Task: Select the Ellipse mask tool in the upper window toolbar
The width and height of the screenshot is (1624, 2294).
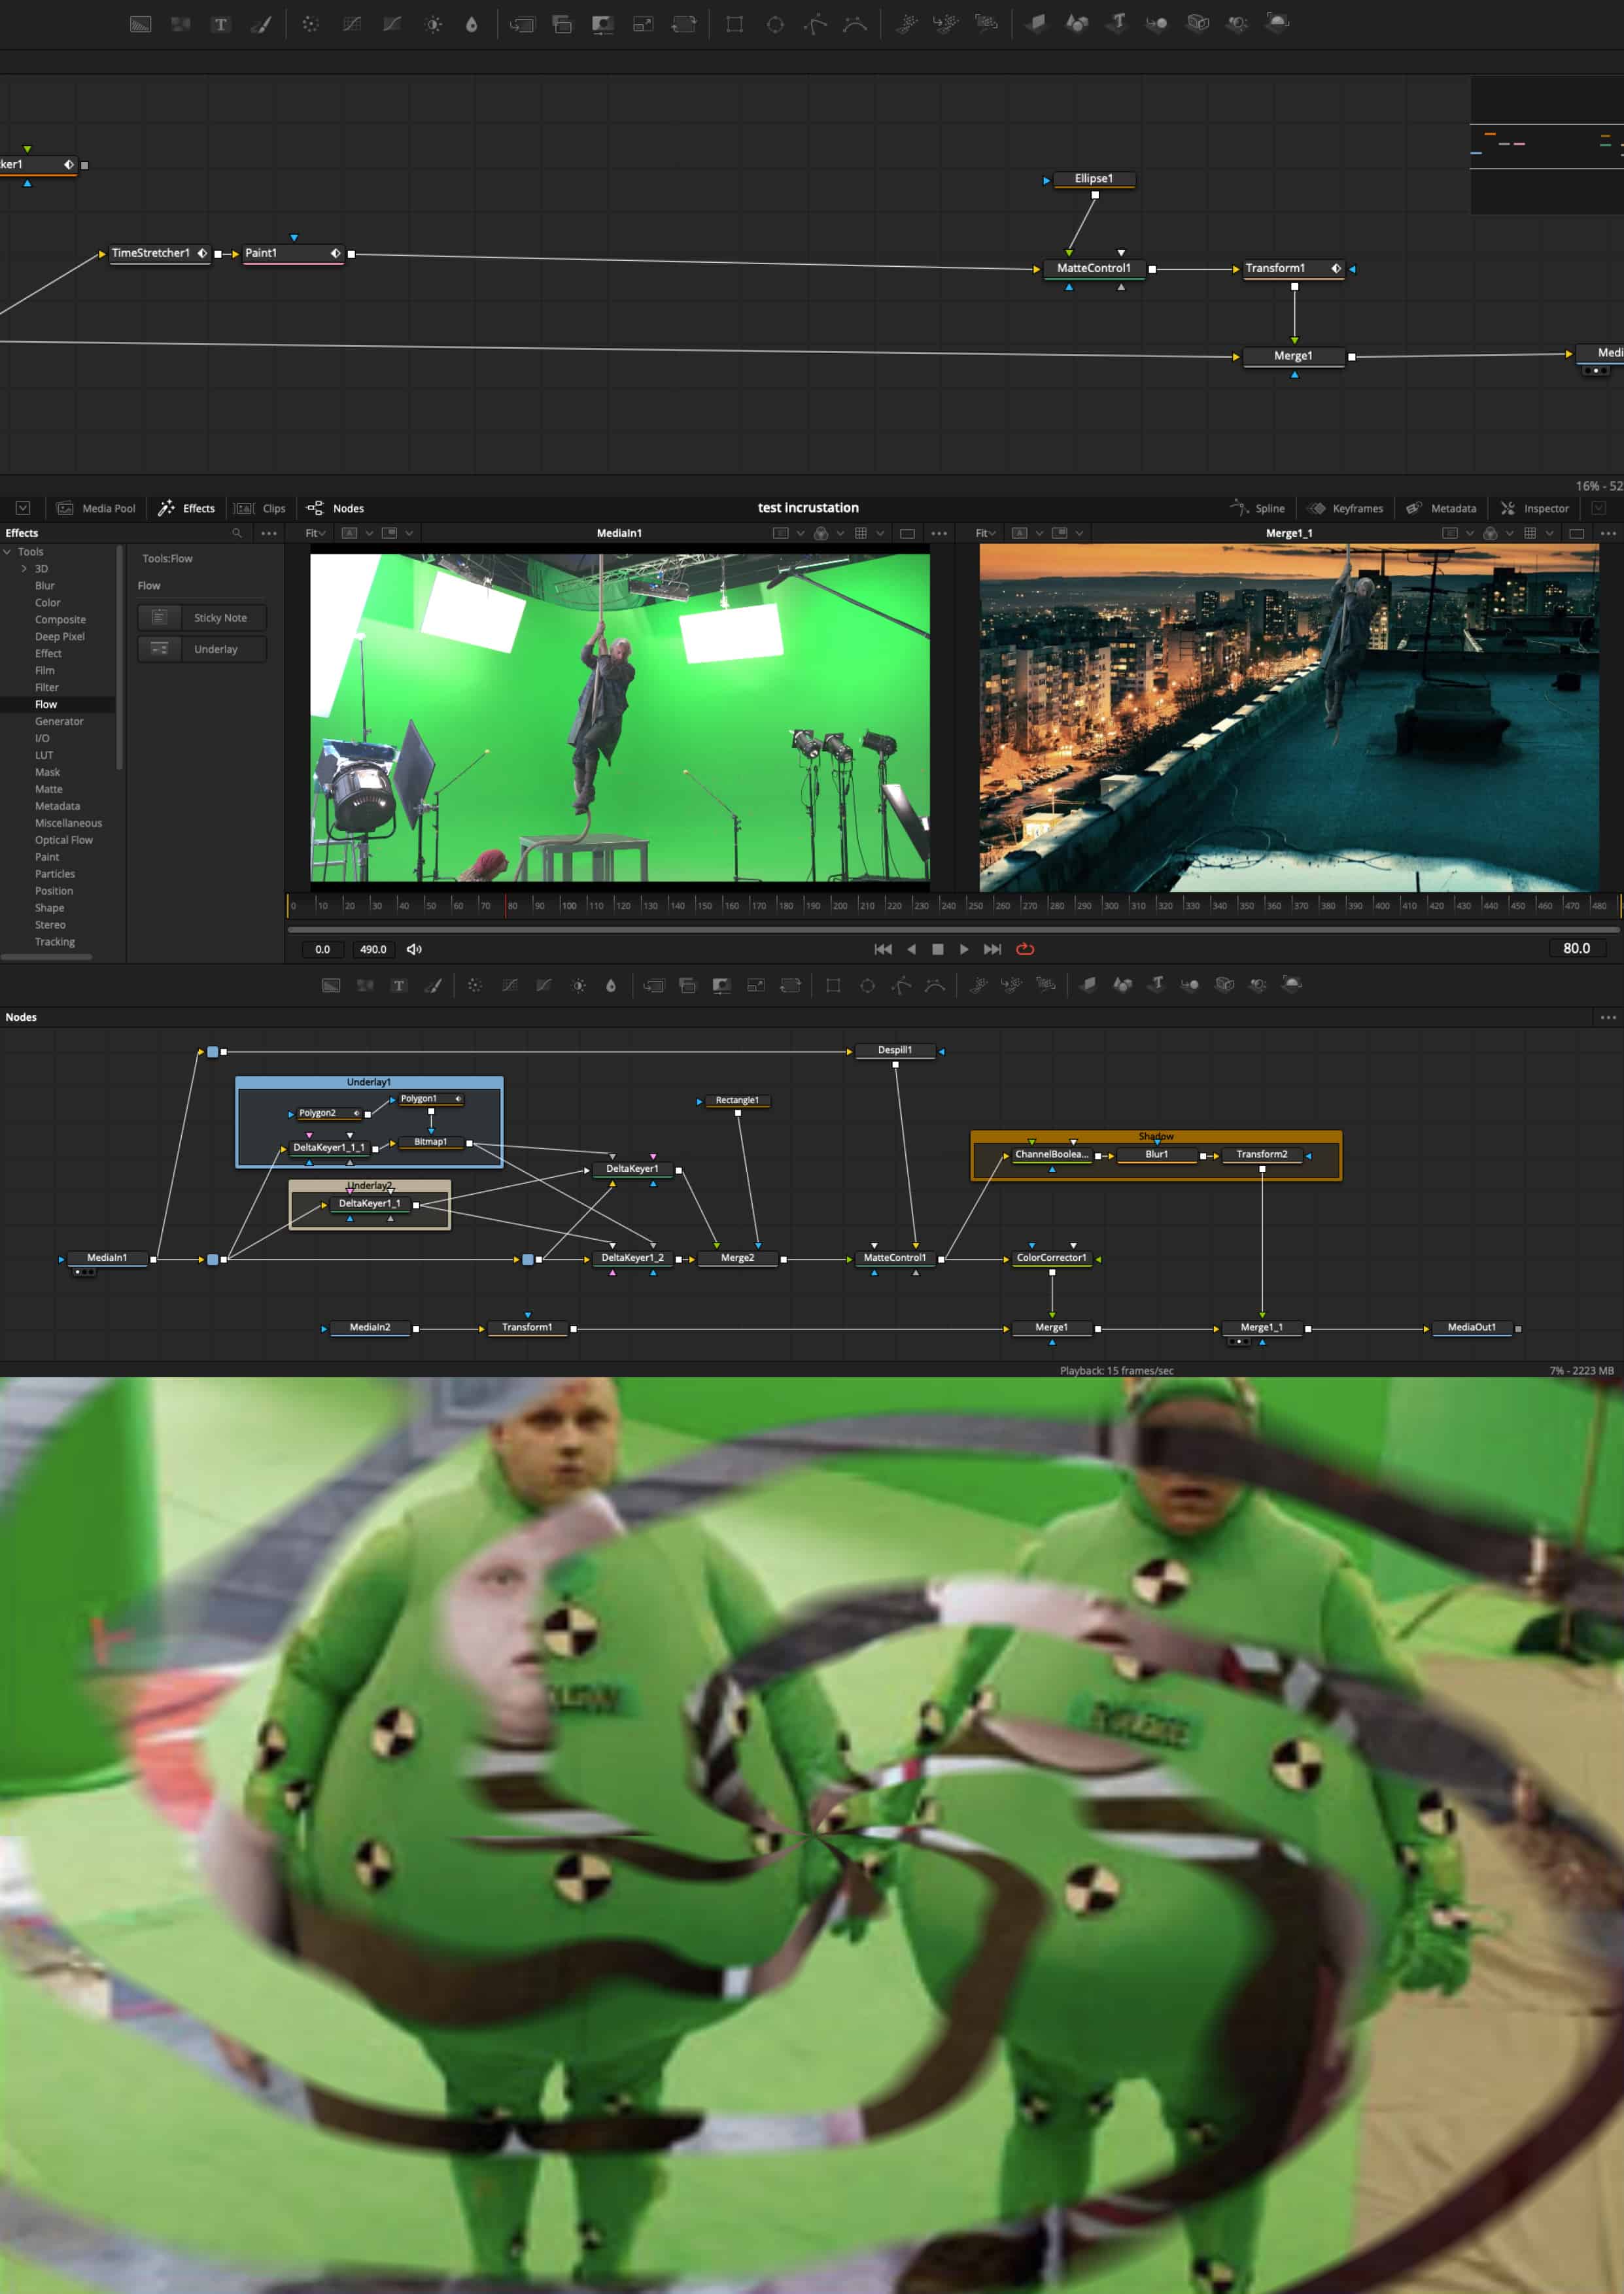Action: [775, 24]
